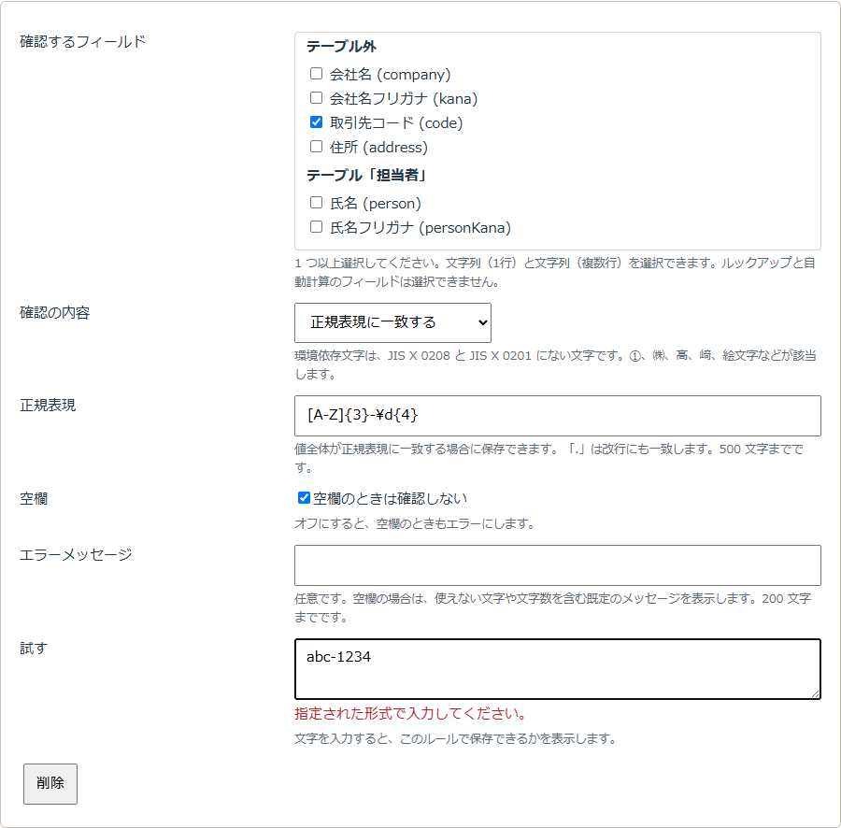
Task: Check the 氏名フリガナ (personKana) checkbox
Action: [x=317, y=227]
